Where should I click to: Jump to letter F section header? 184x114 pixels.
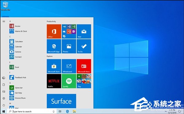pyautogui.click(x=10, y=73)
